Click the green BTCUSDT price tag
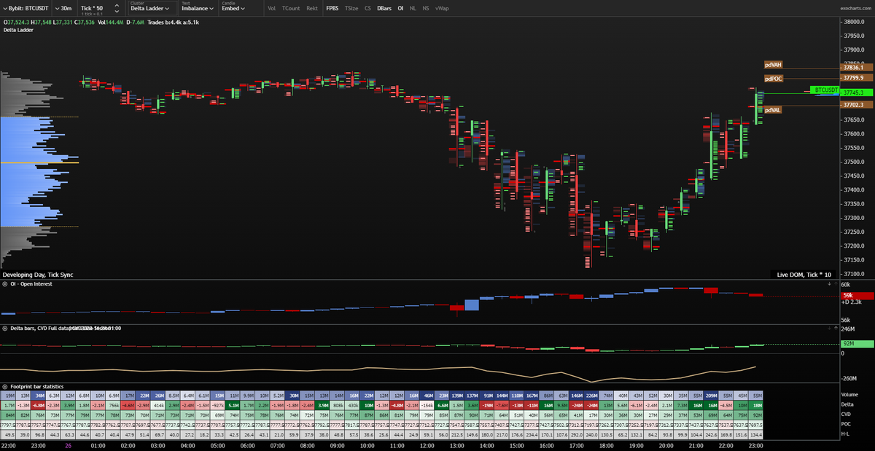The height and width of the screenshot is (451, 875). pyautogui.click(x=825, y=88)
